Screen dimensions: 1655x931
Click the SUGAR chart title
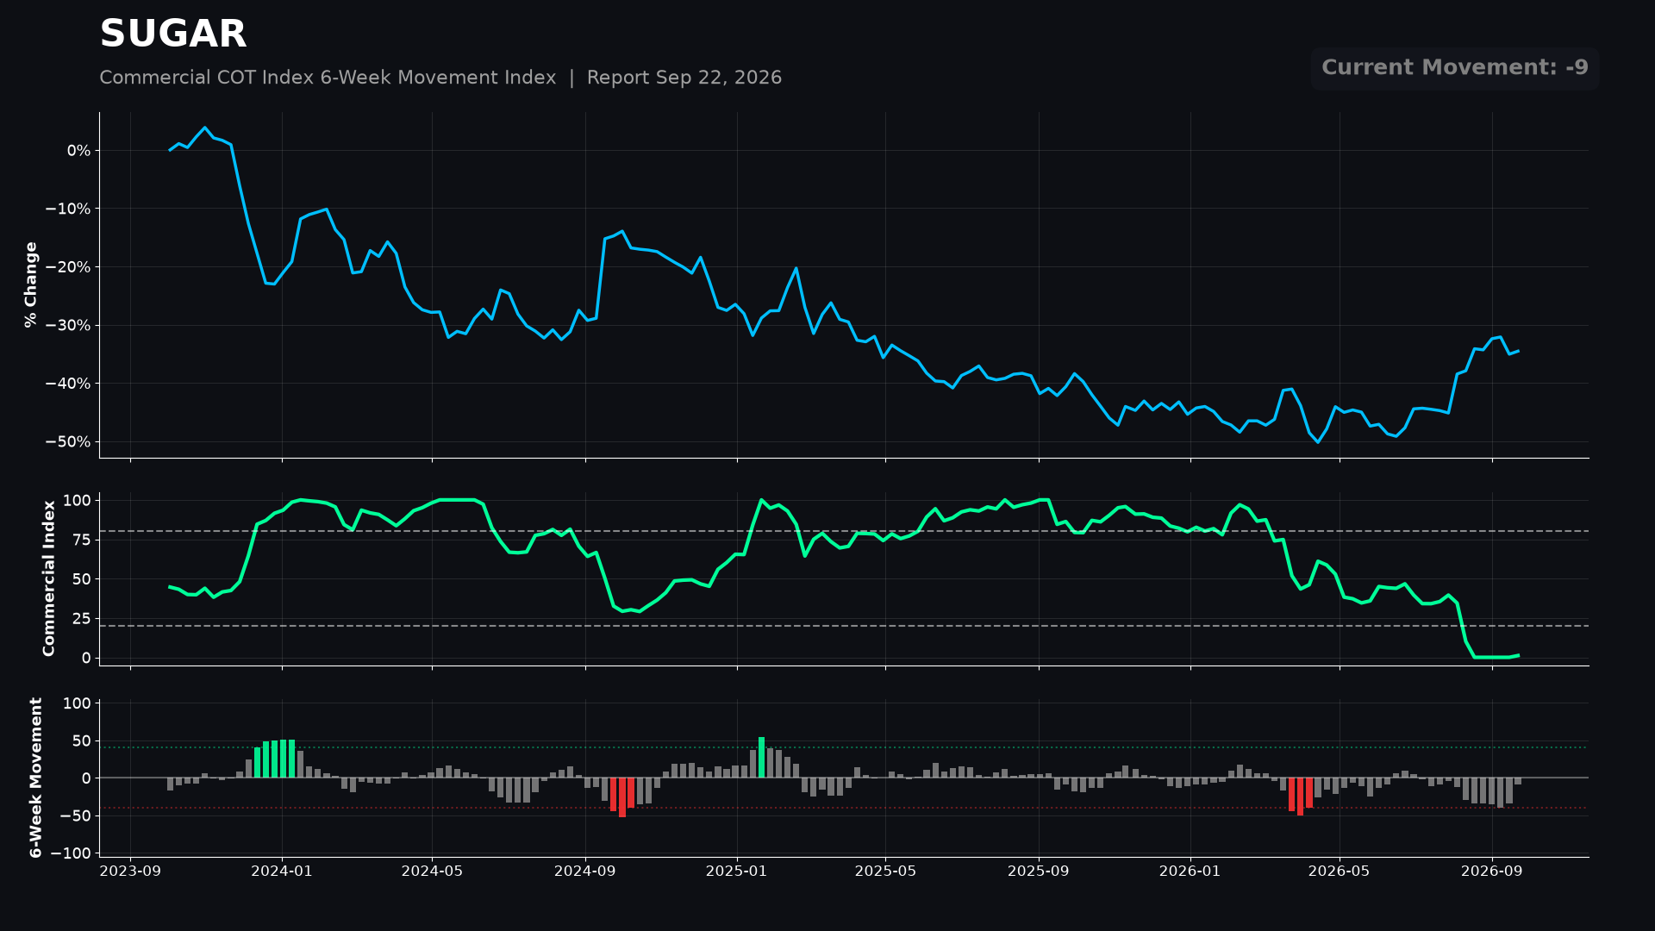[x=173, y=34]
